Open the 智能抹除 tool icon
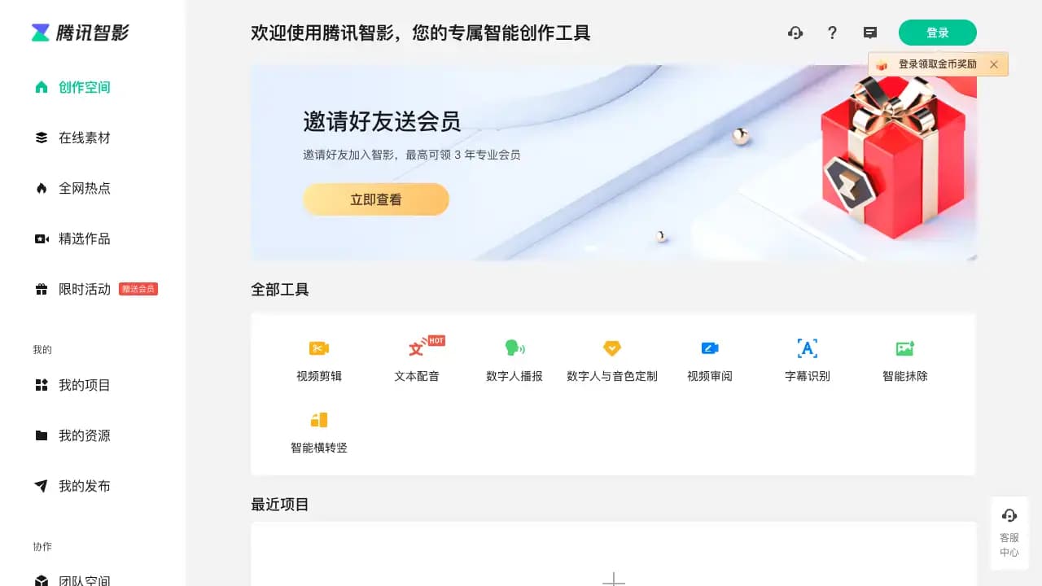 coord(905,348)
